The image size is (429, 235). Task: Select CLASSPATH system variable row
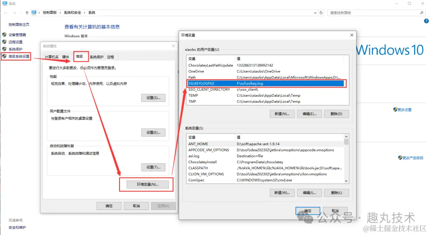coord(265,168)
